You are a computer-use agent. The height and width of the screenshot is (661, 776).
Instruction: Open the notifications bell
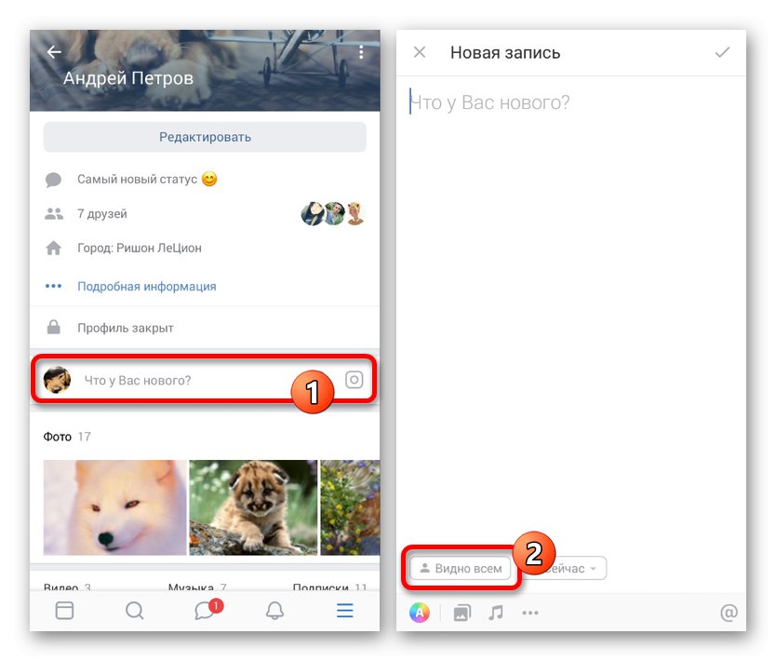click(274, 611)
